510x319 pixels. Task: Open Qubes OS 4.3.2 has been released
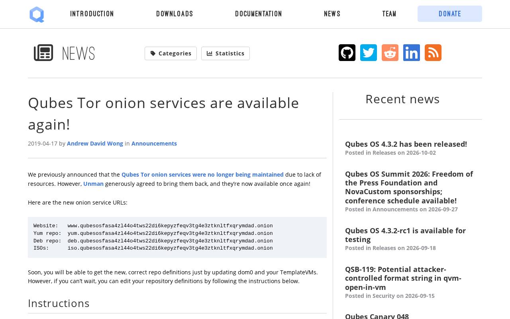coord(406,144)
